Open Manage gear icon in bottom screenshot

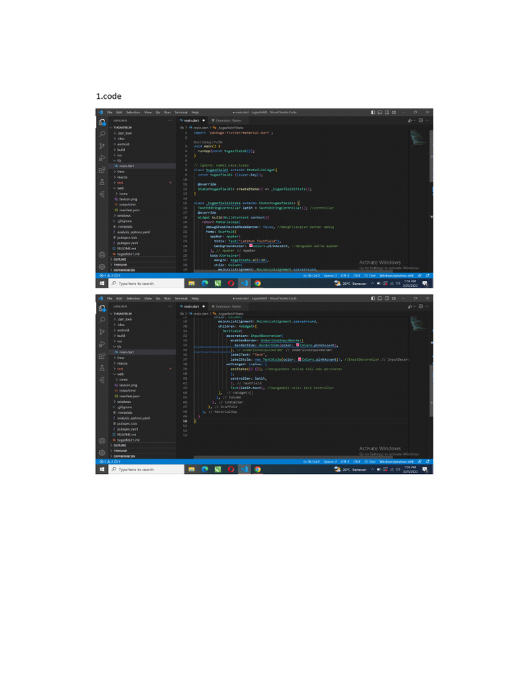(x=102, y=453)
